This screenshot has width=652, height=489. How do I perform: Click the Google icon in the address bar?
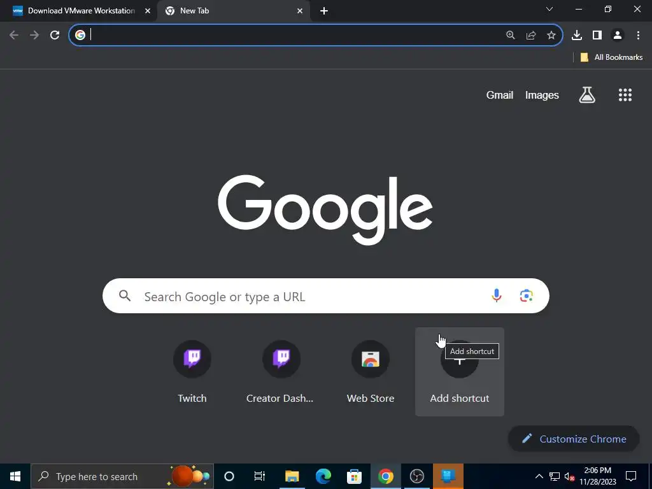80,35
